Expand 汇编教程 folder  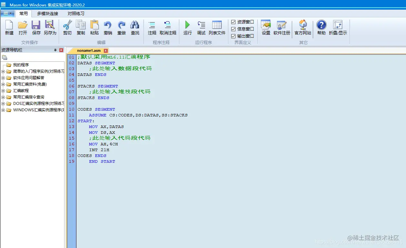(x=3, y=91)
